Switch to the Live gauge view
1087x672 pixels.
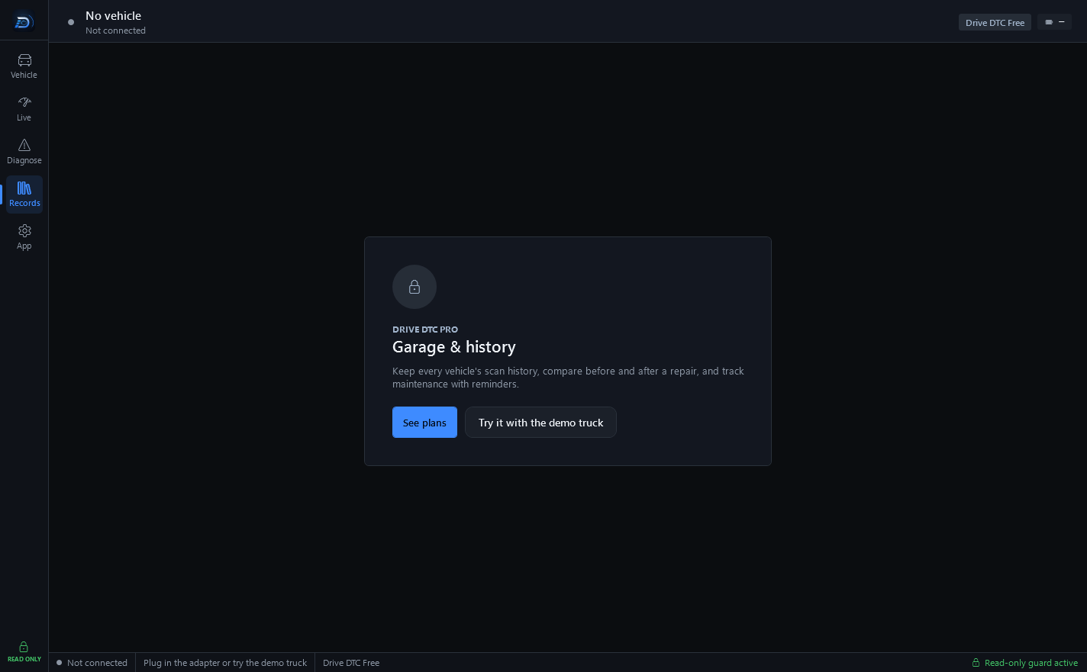(x=24, y=109)
